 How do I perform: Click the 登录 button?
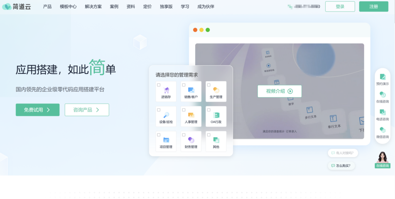pos(340,7)
